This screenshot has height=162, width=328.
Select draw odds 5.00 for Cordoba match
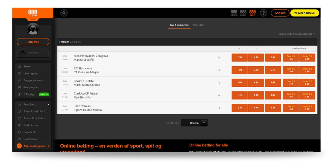[x=256, y=95]
